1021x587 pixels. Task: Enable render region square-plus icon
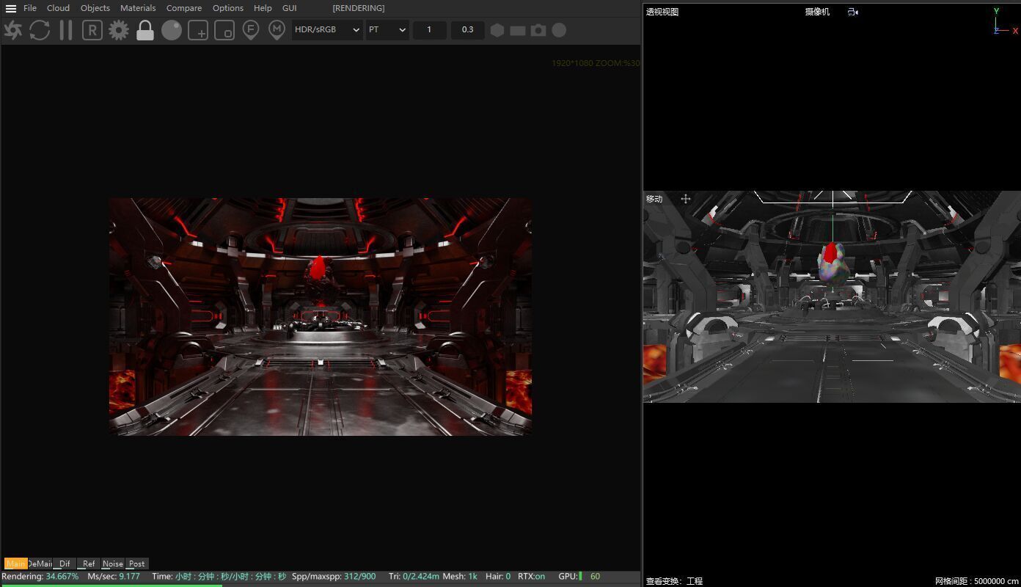[x=198, y=30]
